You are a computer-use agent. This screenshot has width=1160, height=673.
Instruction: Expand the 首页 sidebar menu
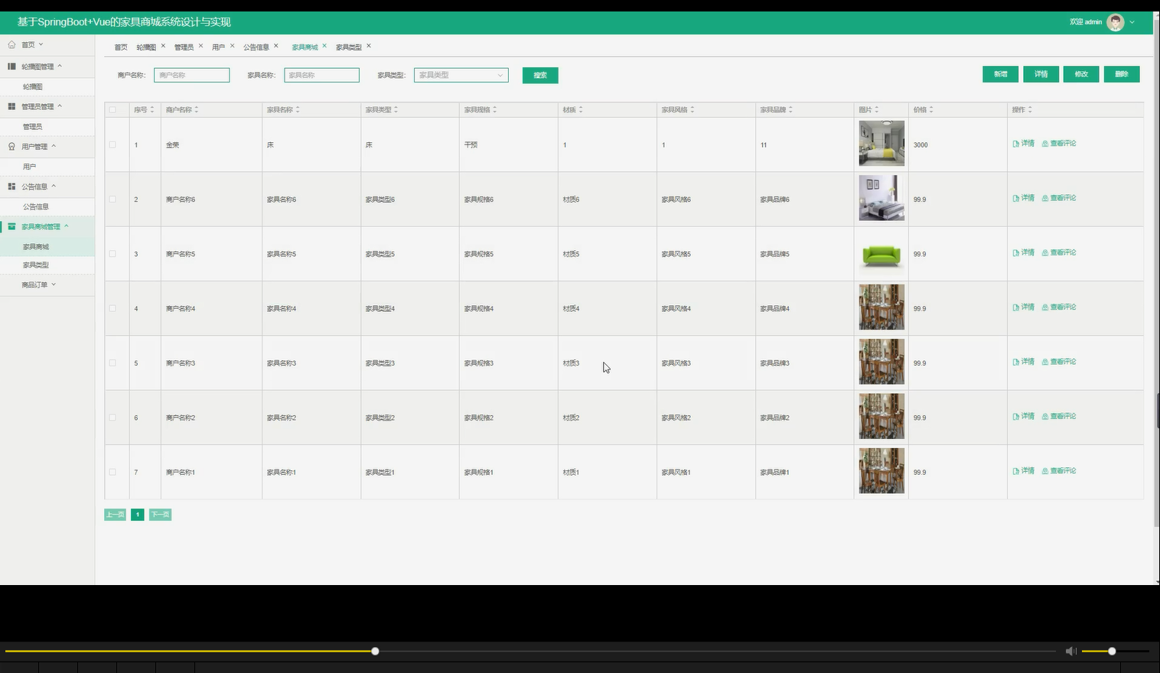pyautogui.click(x=41, y=44)
